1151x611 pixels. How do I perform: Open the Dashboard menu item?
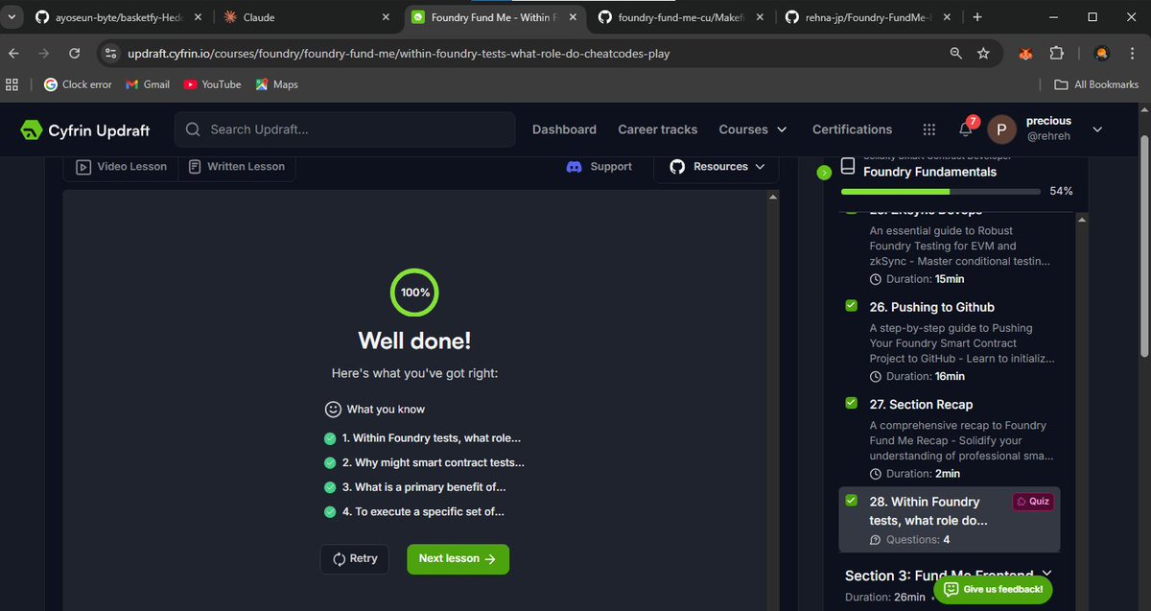pos(564,129)
